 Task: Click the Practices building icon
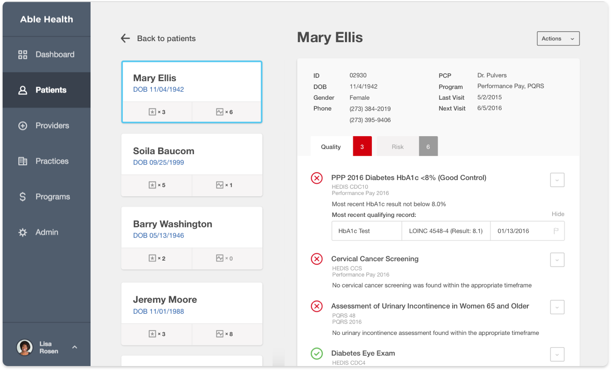point(22,161)
